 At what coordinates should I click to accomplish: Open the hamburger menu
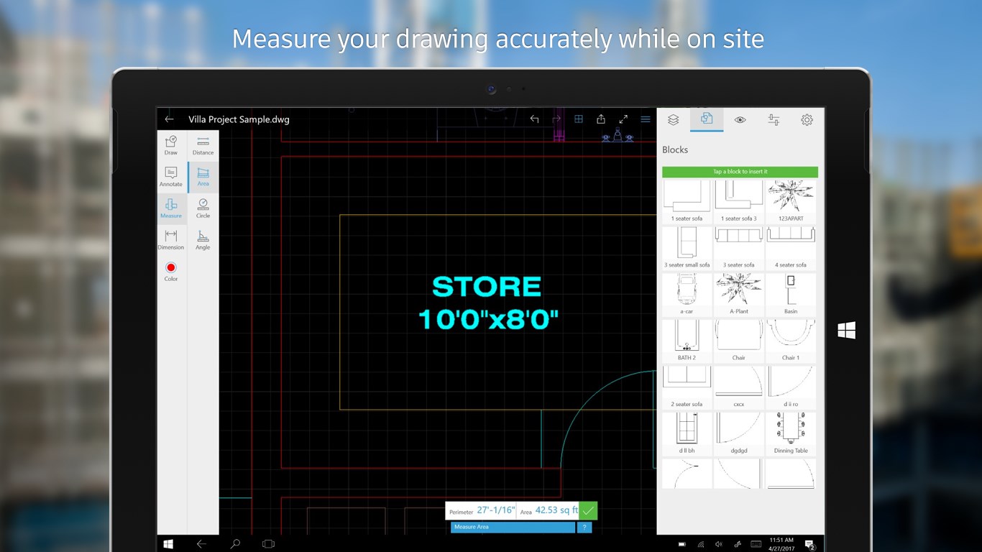coord(645,119)
